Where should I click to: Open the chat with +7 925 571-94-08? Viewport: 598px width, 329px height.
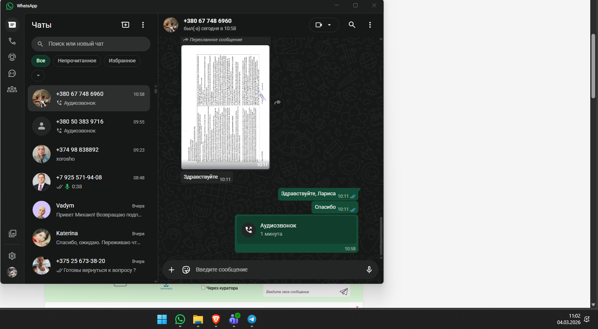point(89,182)
